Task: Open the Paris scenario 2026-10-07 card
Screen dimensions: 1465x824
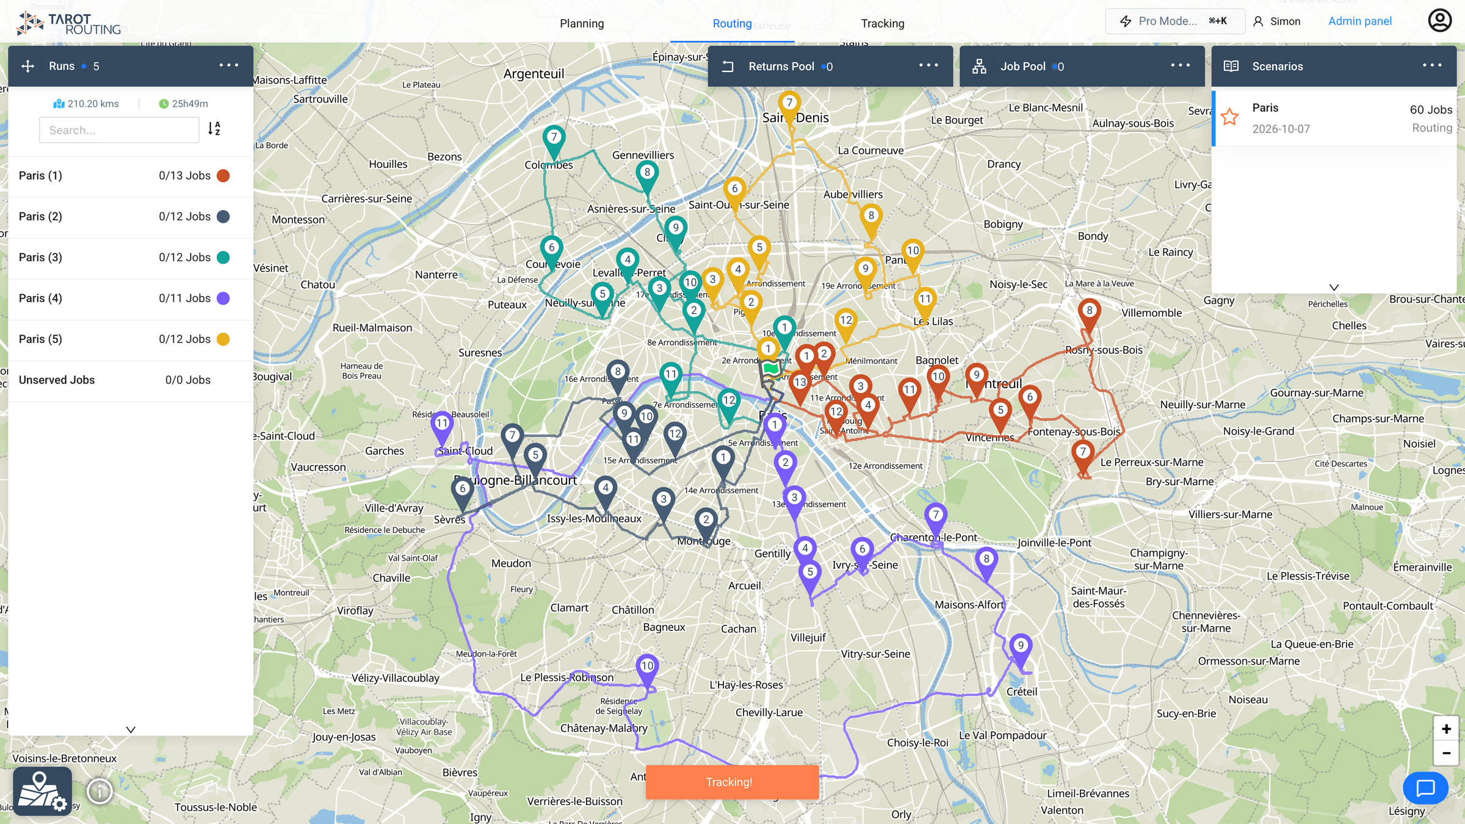Action: click(x=1334, y=118)
